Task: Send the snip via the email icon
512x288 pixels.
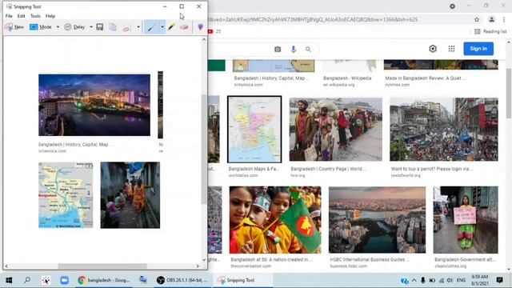Action: pyautogui.click(x=126, y=27)
